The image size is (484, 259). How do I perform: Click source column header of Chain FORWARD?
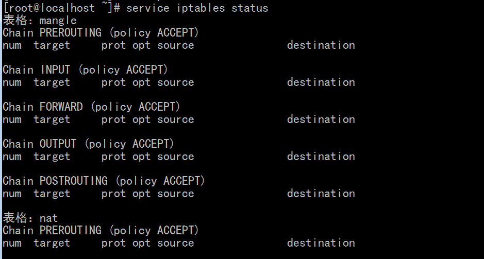click(x=176, y=119)
